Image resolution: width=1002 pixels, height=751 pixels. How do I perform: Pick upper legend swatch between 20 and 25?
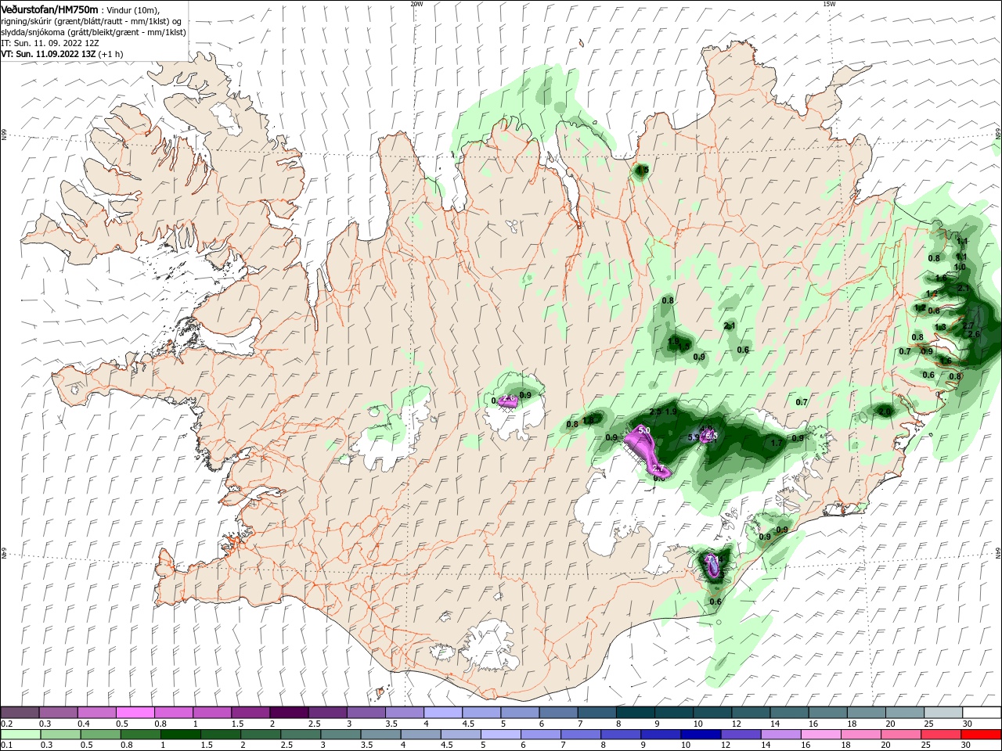tap(904, 713)
